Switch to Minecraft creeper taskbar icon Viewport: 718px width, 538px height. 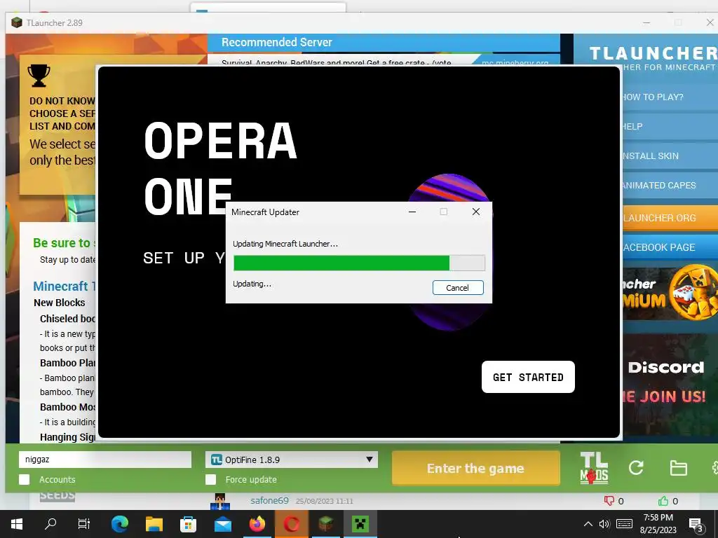click(x=360, y=524)
